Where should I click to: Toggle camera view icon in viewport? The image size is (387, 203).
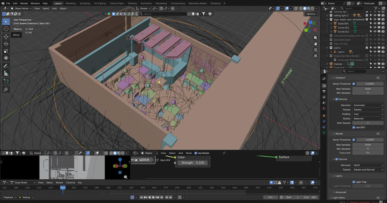point(316,50)
